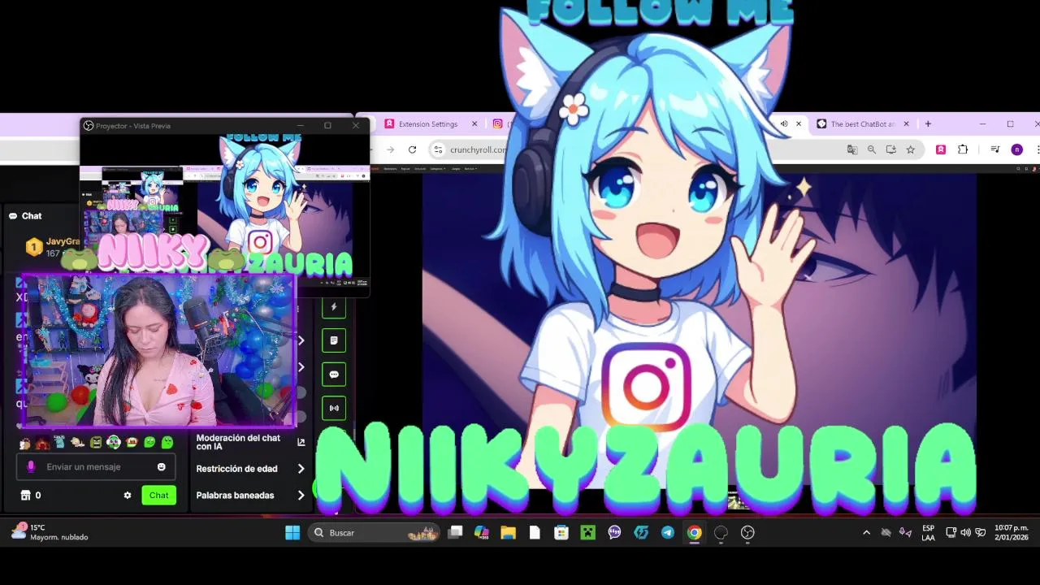Switch the ESP LAA keyboard language

coord(928,533)
